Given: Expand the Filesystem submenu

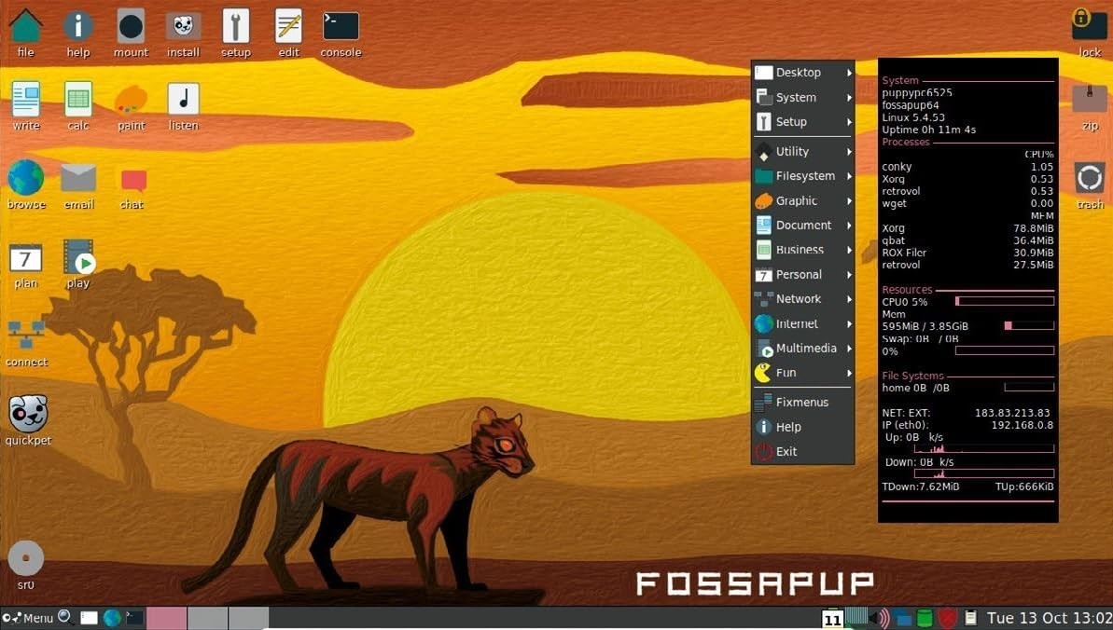Looking at the screenshot, I should point(803,176).
